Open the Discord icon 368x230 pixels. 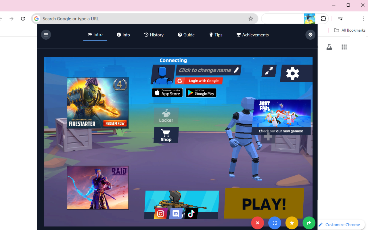pos(175,214)
